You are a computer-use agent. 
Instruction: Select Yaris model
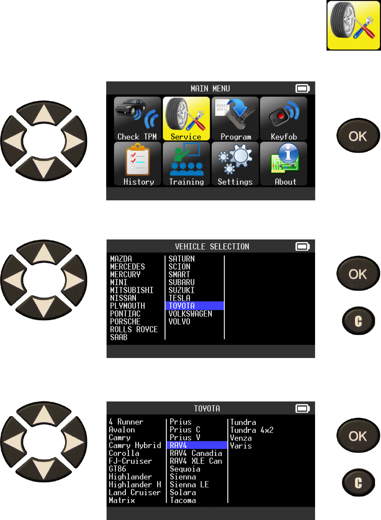click(241, 446)
